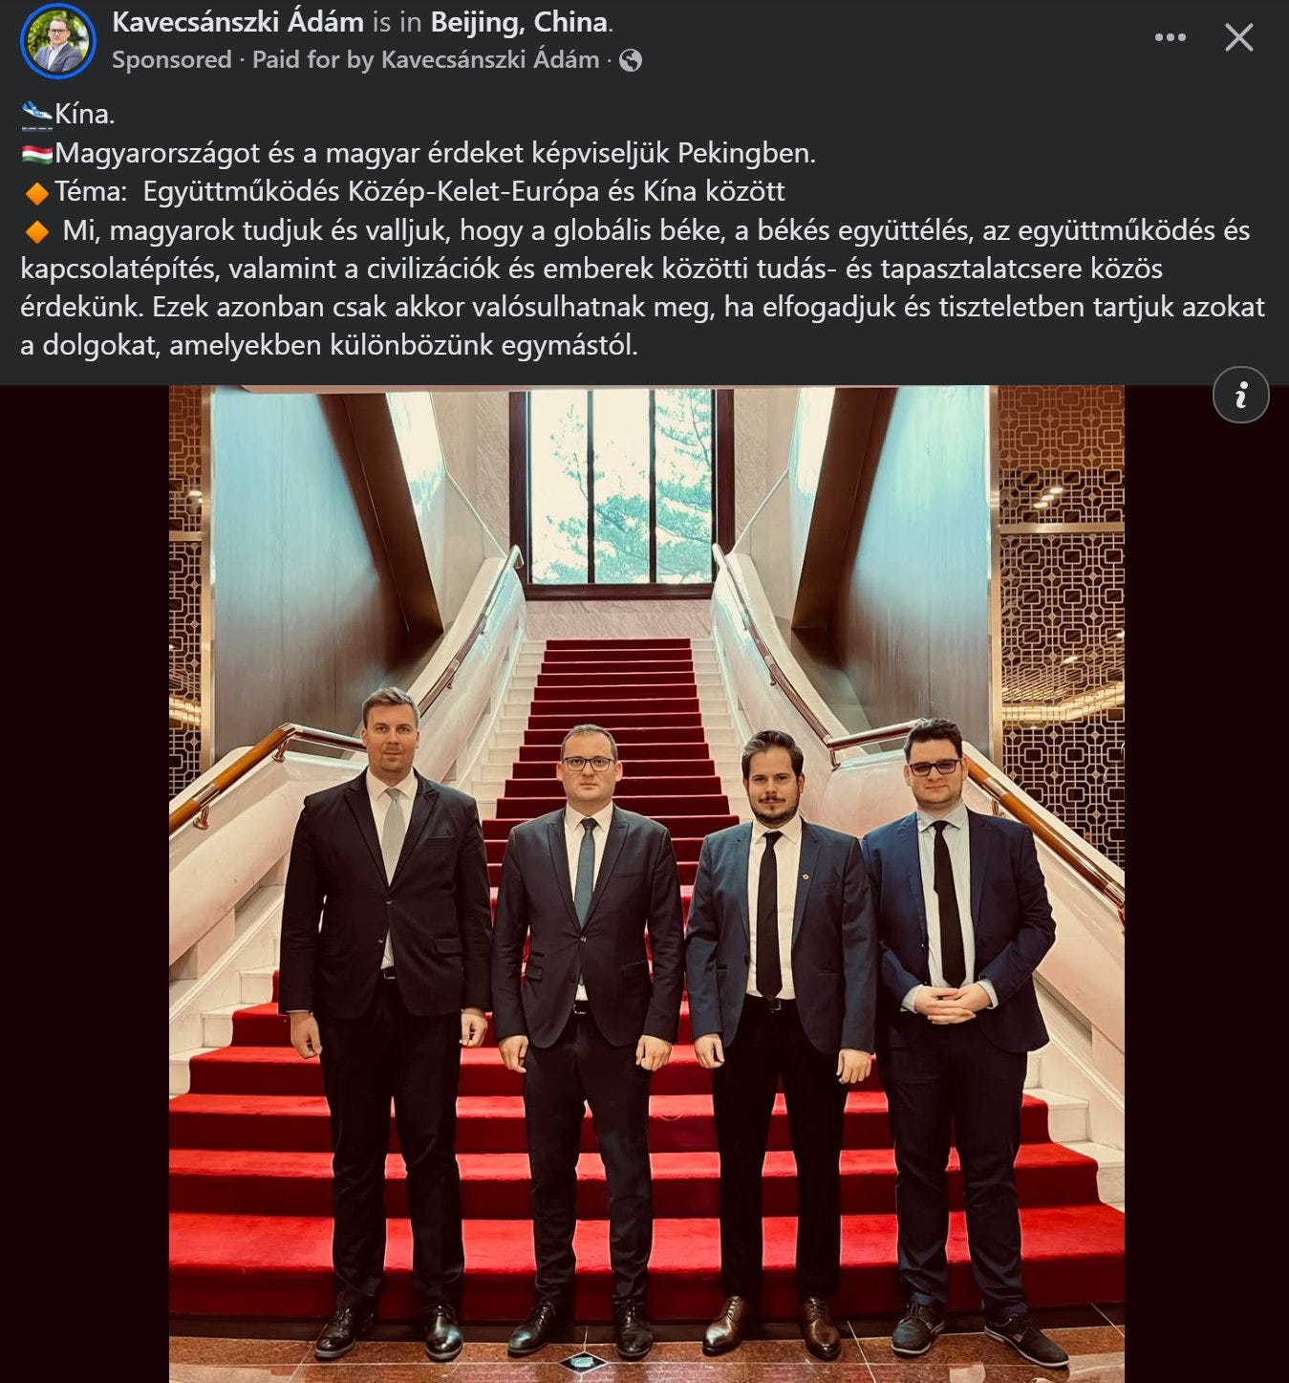Open Kavecsánszki Ádám's round profile picture
This screenshot has height=1383, width=1289.
tap(57, 41)
